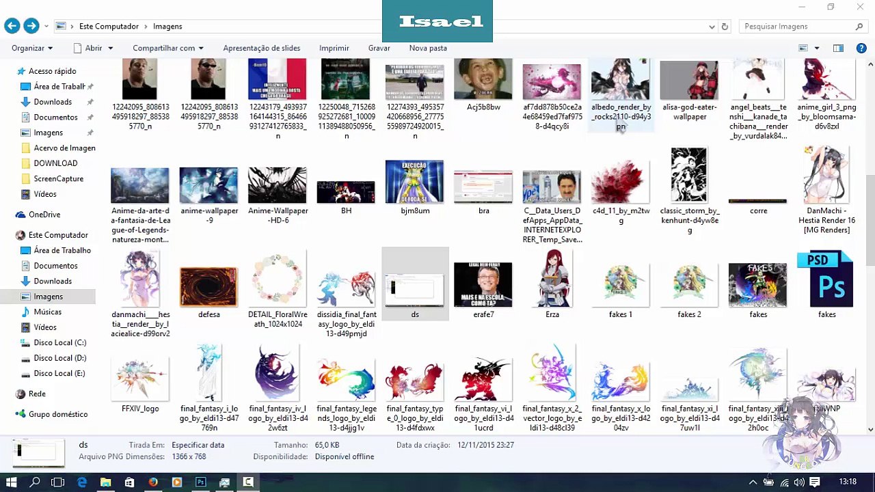This screenshot has height=492, width=875.
Task: Go back with the blue back arrow
Action: coord(12,26)
